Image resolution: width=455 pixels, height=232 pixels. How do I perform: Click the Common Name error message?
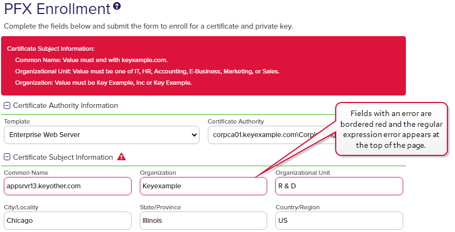coord(91,60)
